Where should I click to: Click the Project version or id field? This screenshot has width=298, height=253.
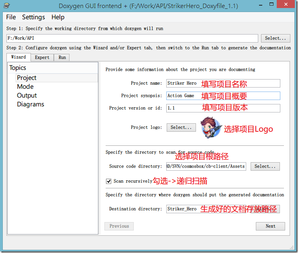(x=223, y=108)
